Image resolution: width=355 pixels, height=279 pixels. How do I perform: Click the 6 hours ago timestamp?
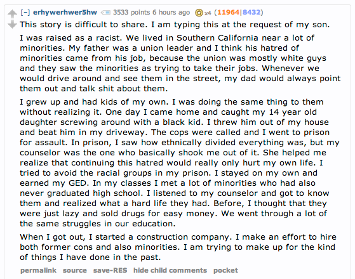tap(171, 12)
